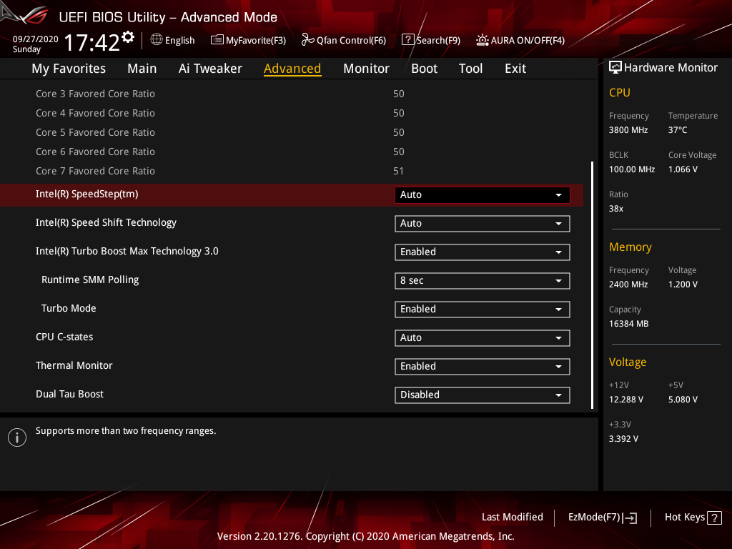Open MyFavorite(F3) list icon
This screenshot has width=732, height=549.
[217, 40]
